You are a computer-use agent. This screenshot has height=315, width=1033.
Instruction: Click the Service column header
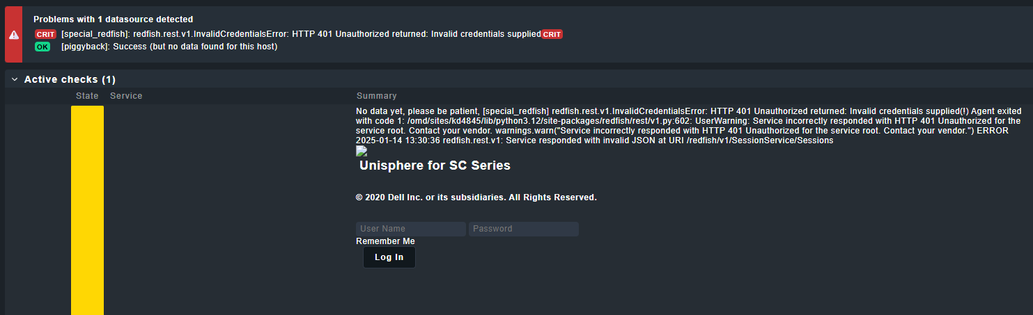click(126, 96)
